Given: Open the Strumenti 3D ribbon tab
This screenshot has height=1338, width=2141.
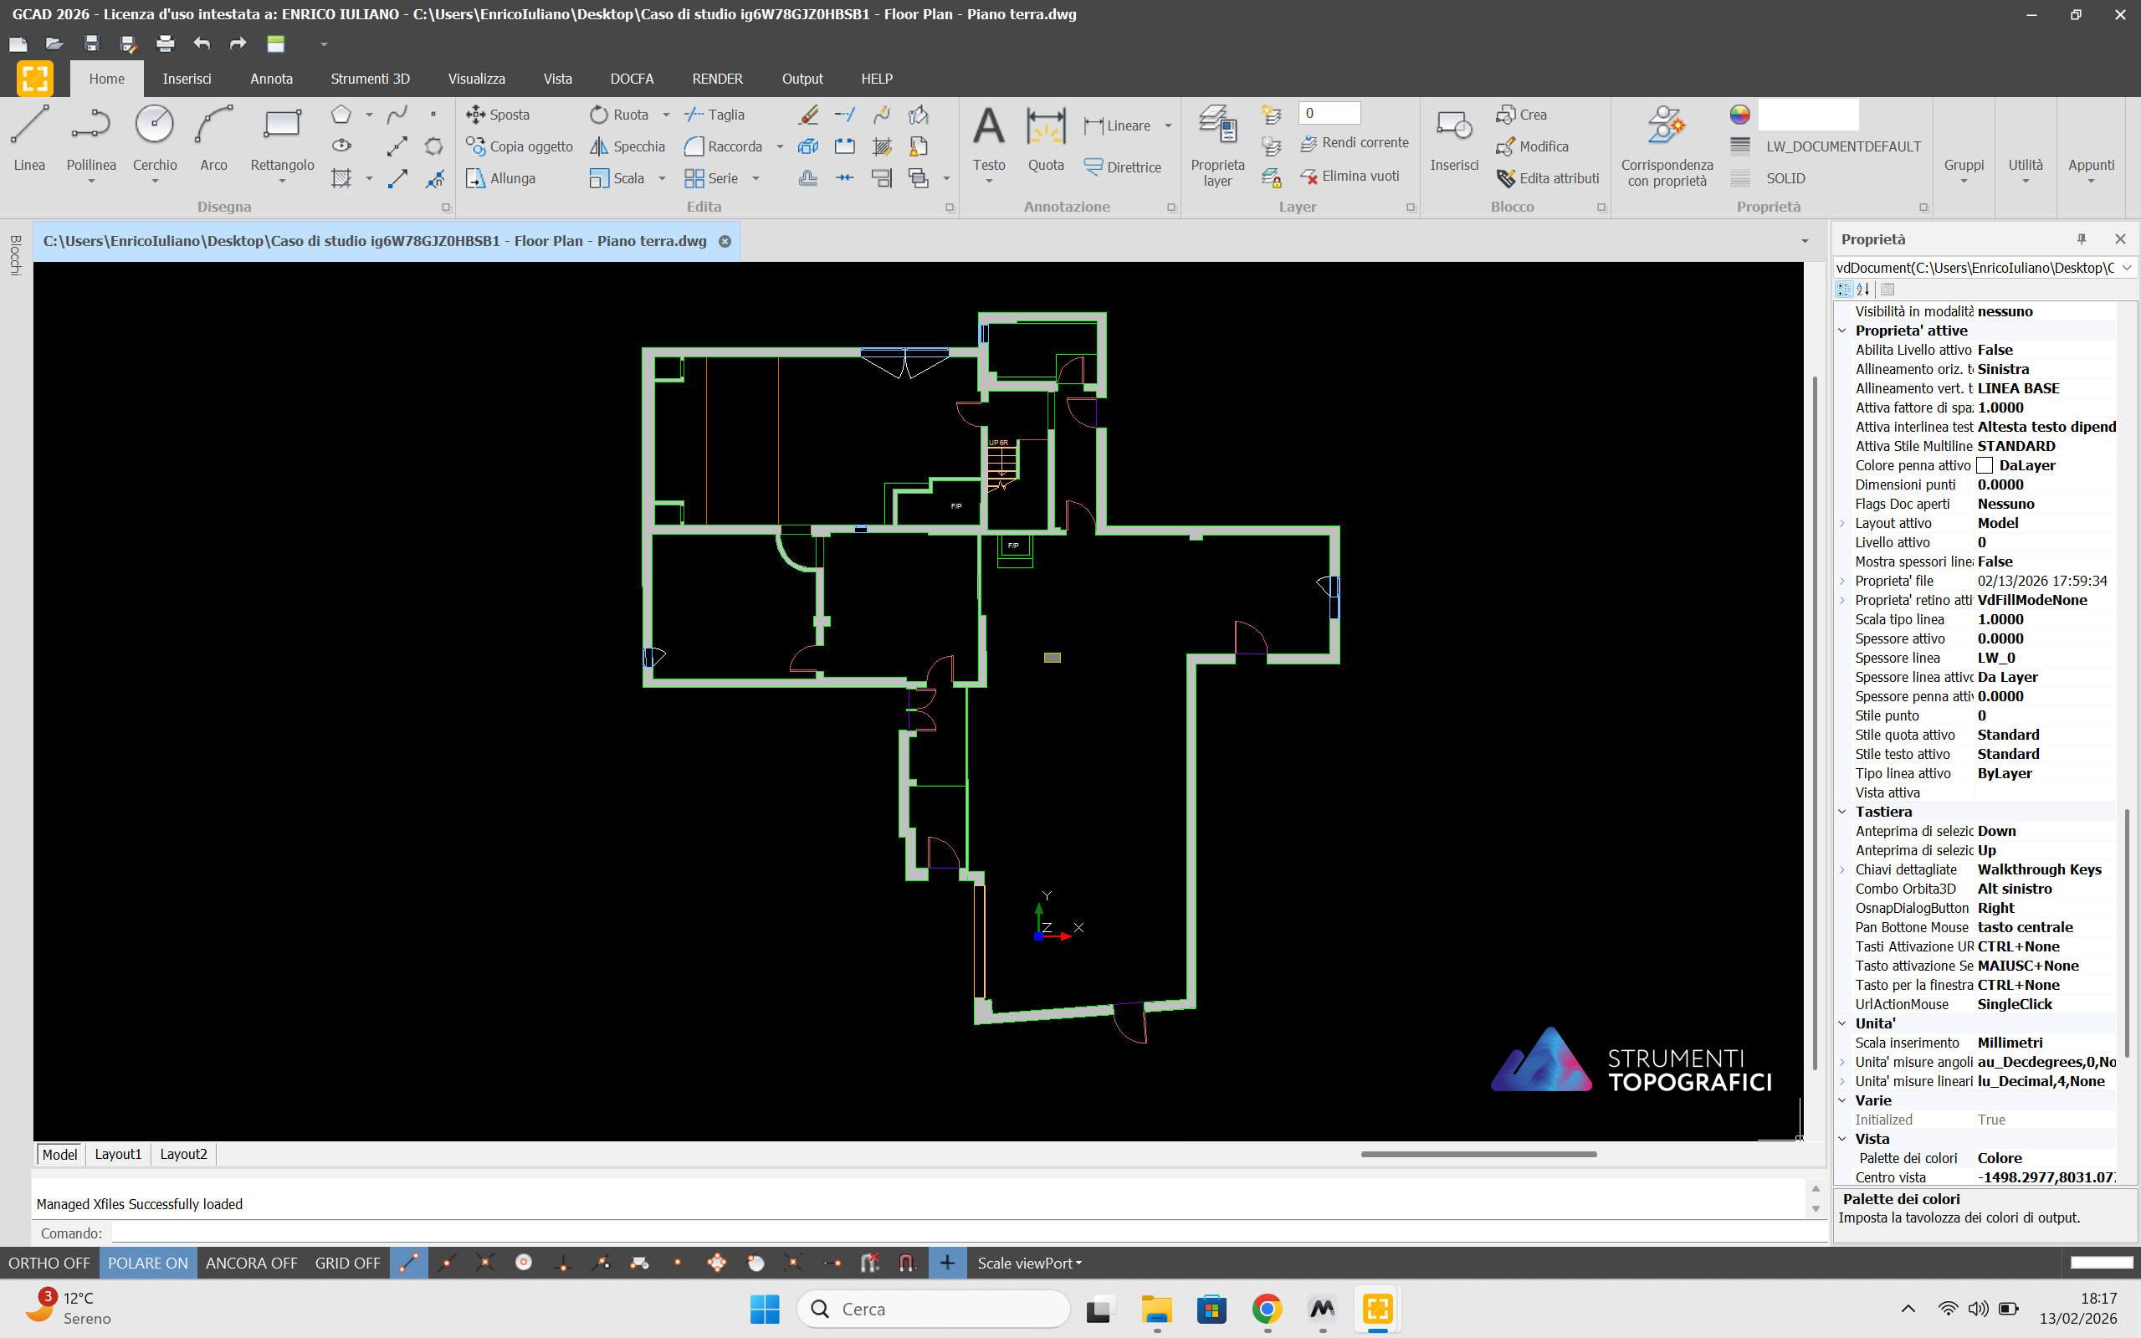Looking at the screenshot, I should pos(370,79).
